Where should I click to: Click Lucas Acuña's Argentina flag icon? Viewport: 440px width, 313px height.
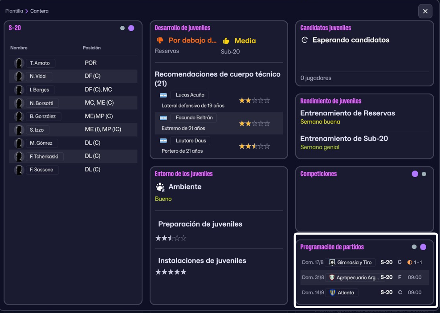coord(163,95)
